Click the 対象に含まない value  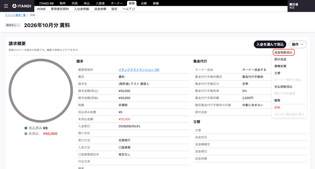click(253, 105)
